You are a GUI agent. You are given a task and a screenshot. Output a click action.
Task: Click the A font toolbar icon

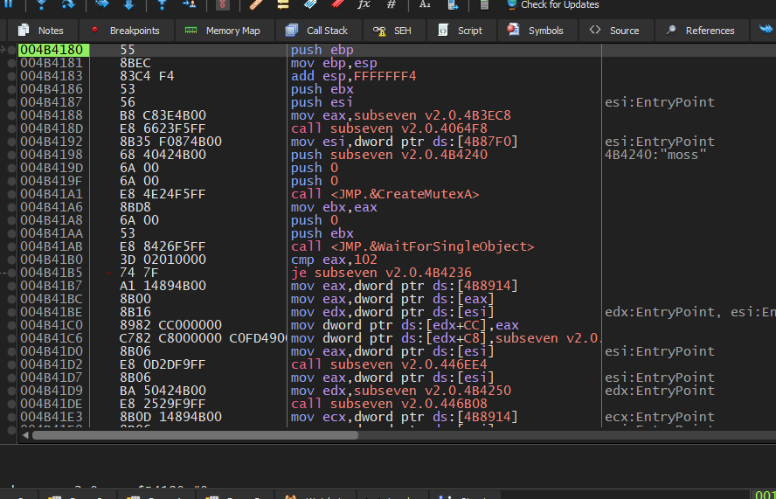click(425, 5)
